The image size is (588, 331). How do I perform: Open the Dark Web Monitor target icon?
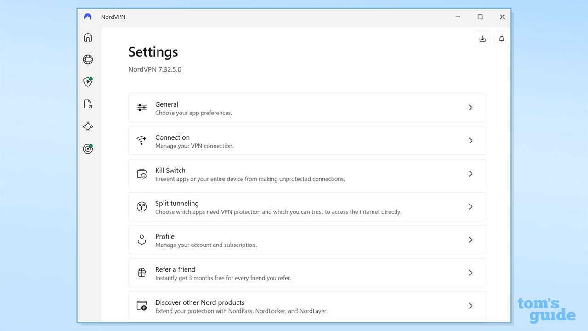pos(88,149)
